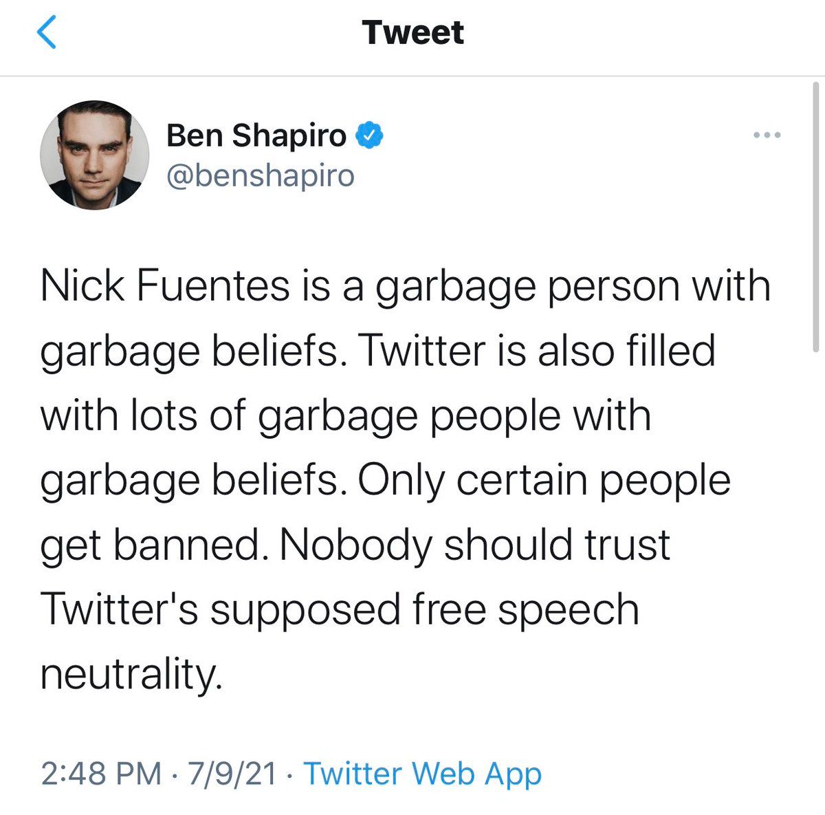Click the 2:48 PM timestamp
The height and width of the screenshot is (815, 825).
100,773
